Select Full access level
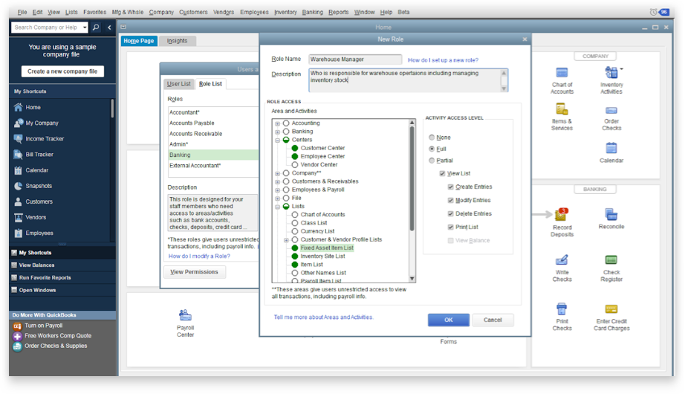 pos(432,149)
